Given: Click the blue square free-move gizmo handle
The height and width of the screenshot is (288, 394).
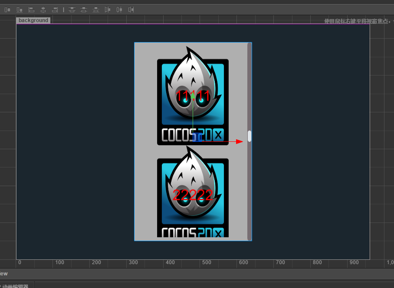Looking at the screenshot, I should tap(197, 137).
